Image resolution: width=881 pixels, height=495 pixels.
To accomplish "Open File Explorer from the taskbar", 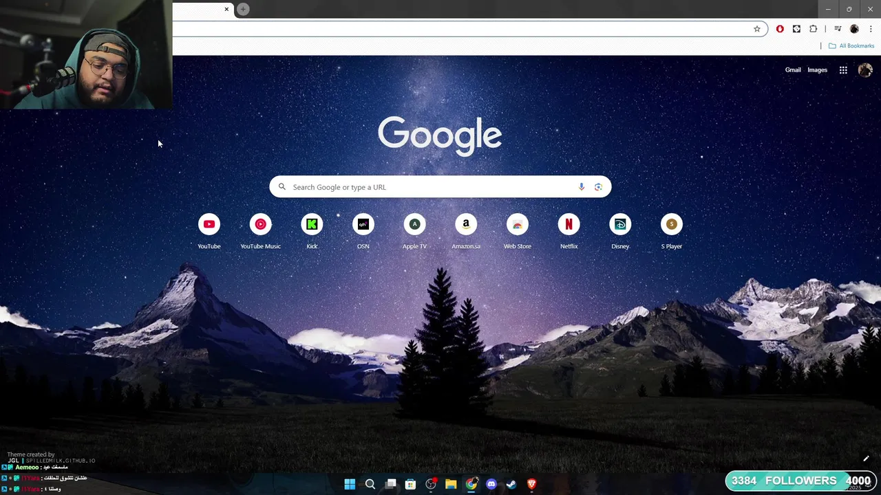I will (451, 484).
